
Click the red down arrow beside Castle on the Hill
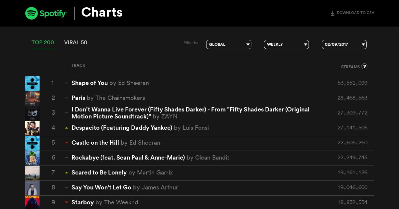(66, 143)
